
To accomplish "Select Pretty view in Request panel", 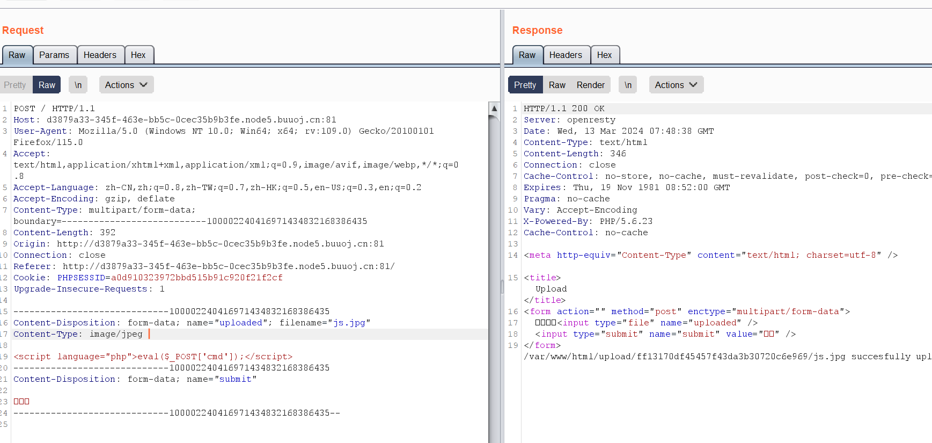I will (x=15, y=85).
